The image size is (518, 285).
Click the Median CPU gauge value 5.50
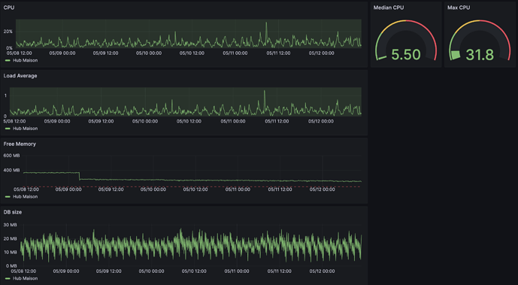click(406, 54)
